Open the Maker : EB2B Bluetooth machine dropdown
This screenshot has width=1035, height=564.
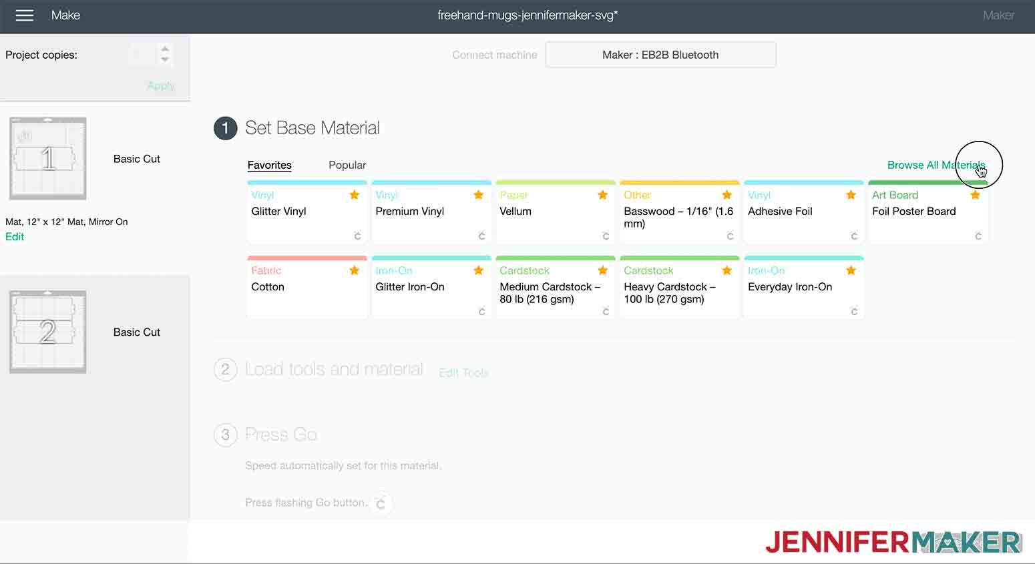coord(660,55)
